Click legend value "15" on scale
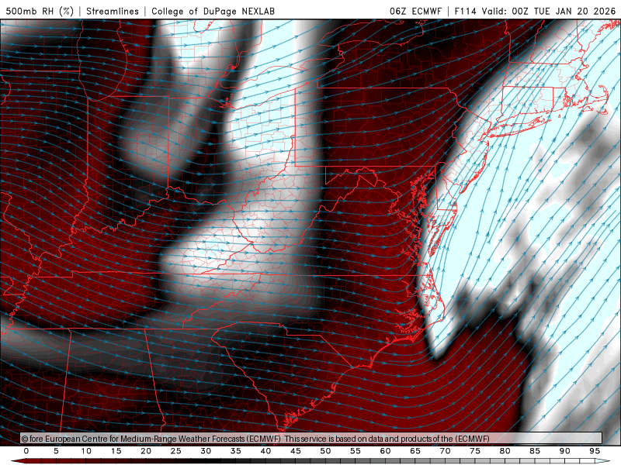 (116, 451)
